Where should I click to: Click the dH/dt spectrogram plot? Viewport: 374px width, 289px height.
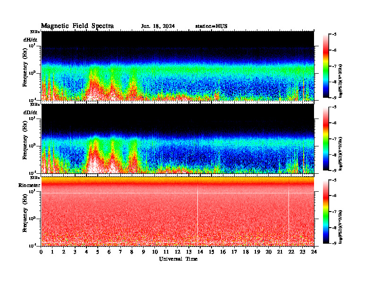(178, 66)
